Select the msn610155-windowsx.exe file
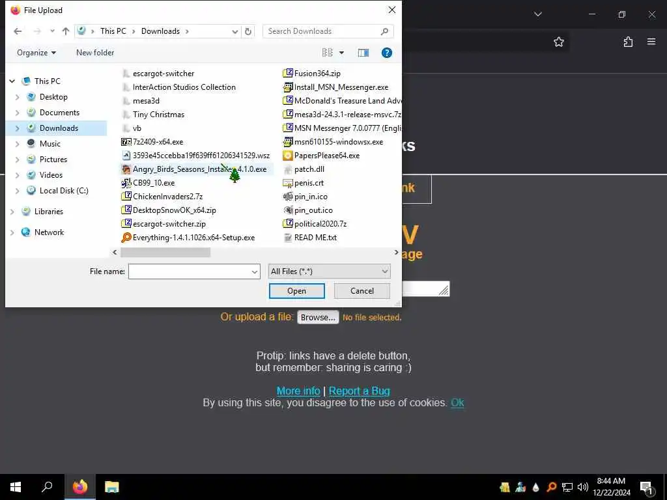 pos(333,142)
